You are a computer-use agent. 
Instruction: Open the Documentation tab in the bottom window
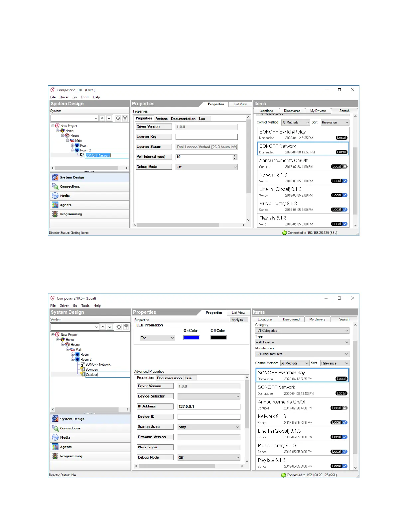tap(169, 378)
